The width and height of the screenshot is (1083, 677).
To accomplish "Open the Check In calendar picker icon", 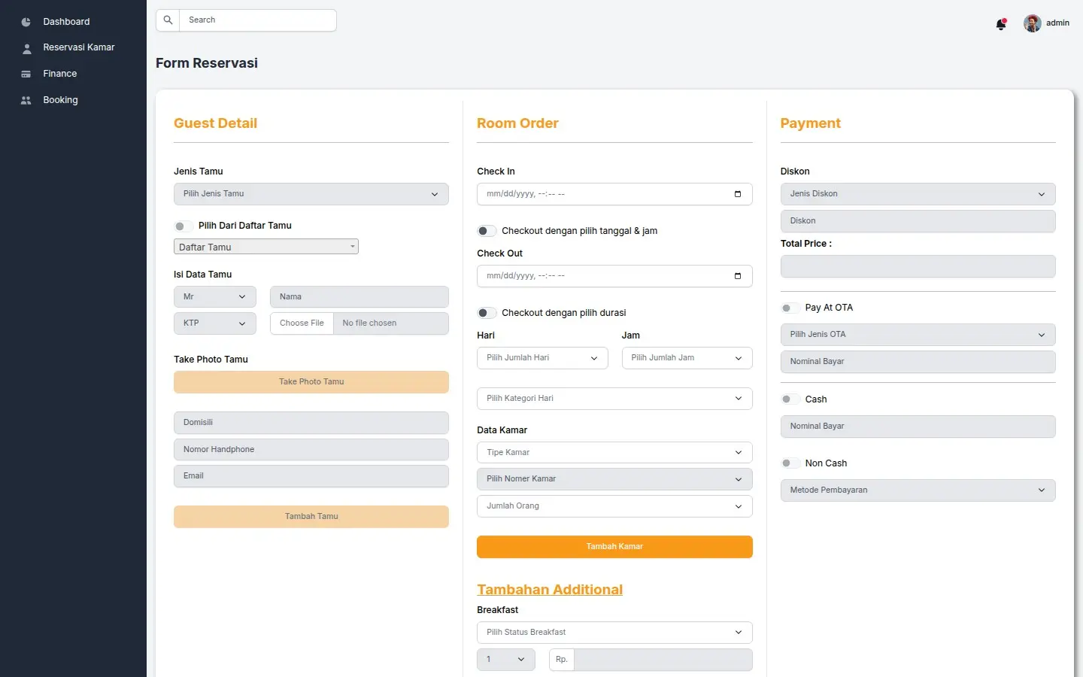I will click(738, 194).
